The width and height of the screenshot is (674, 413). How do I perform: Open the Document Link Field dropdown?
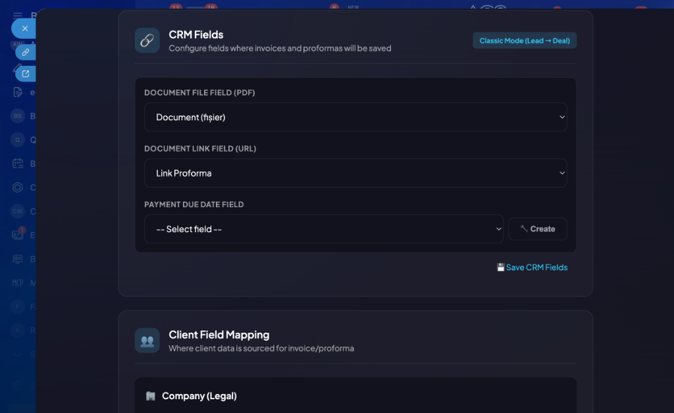[355, 173]
